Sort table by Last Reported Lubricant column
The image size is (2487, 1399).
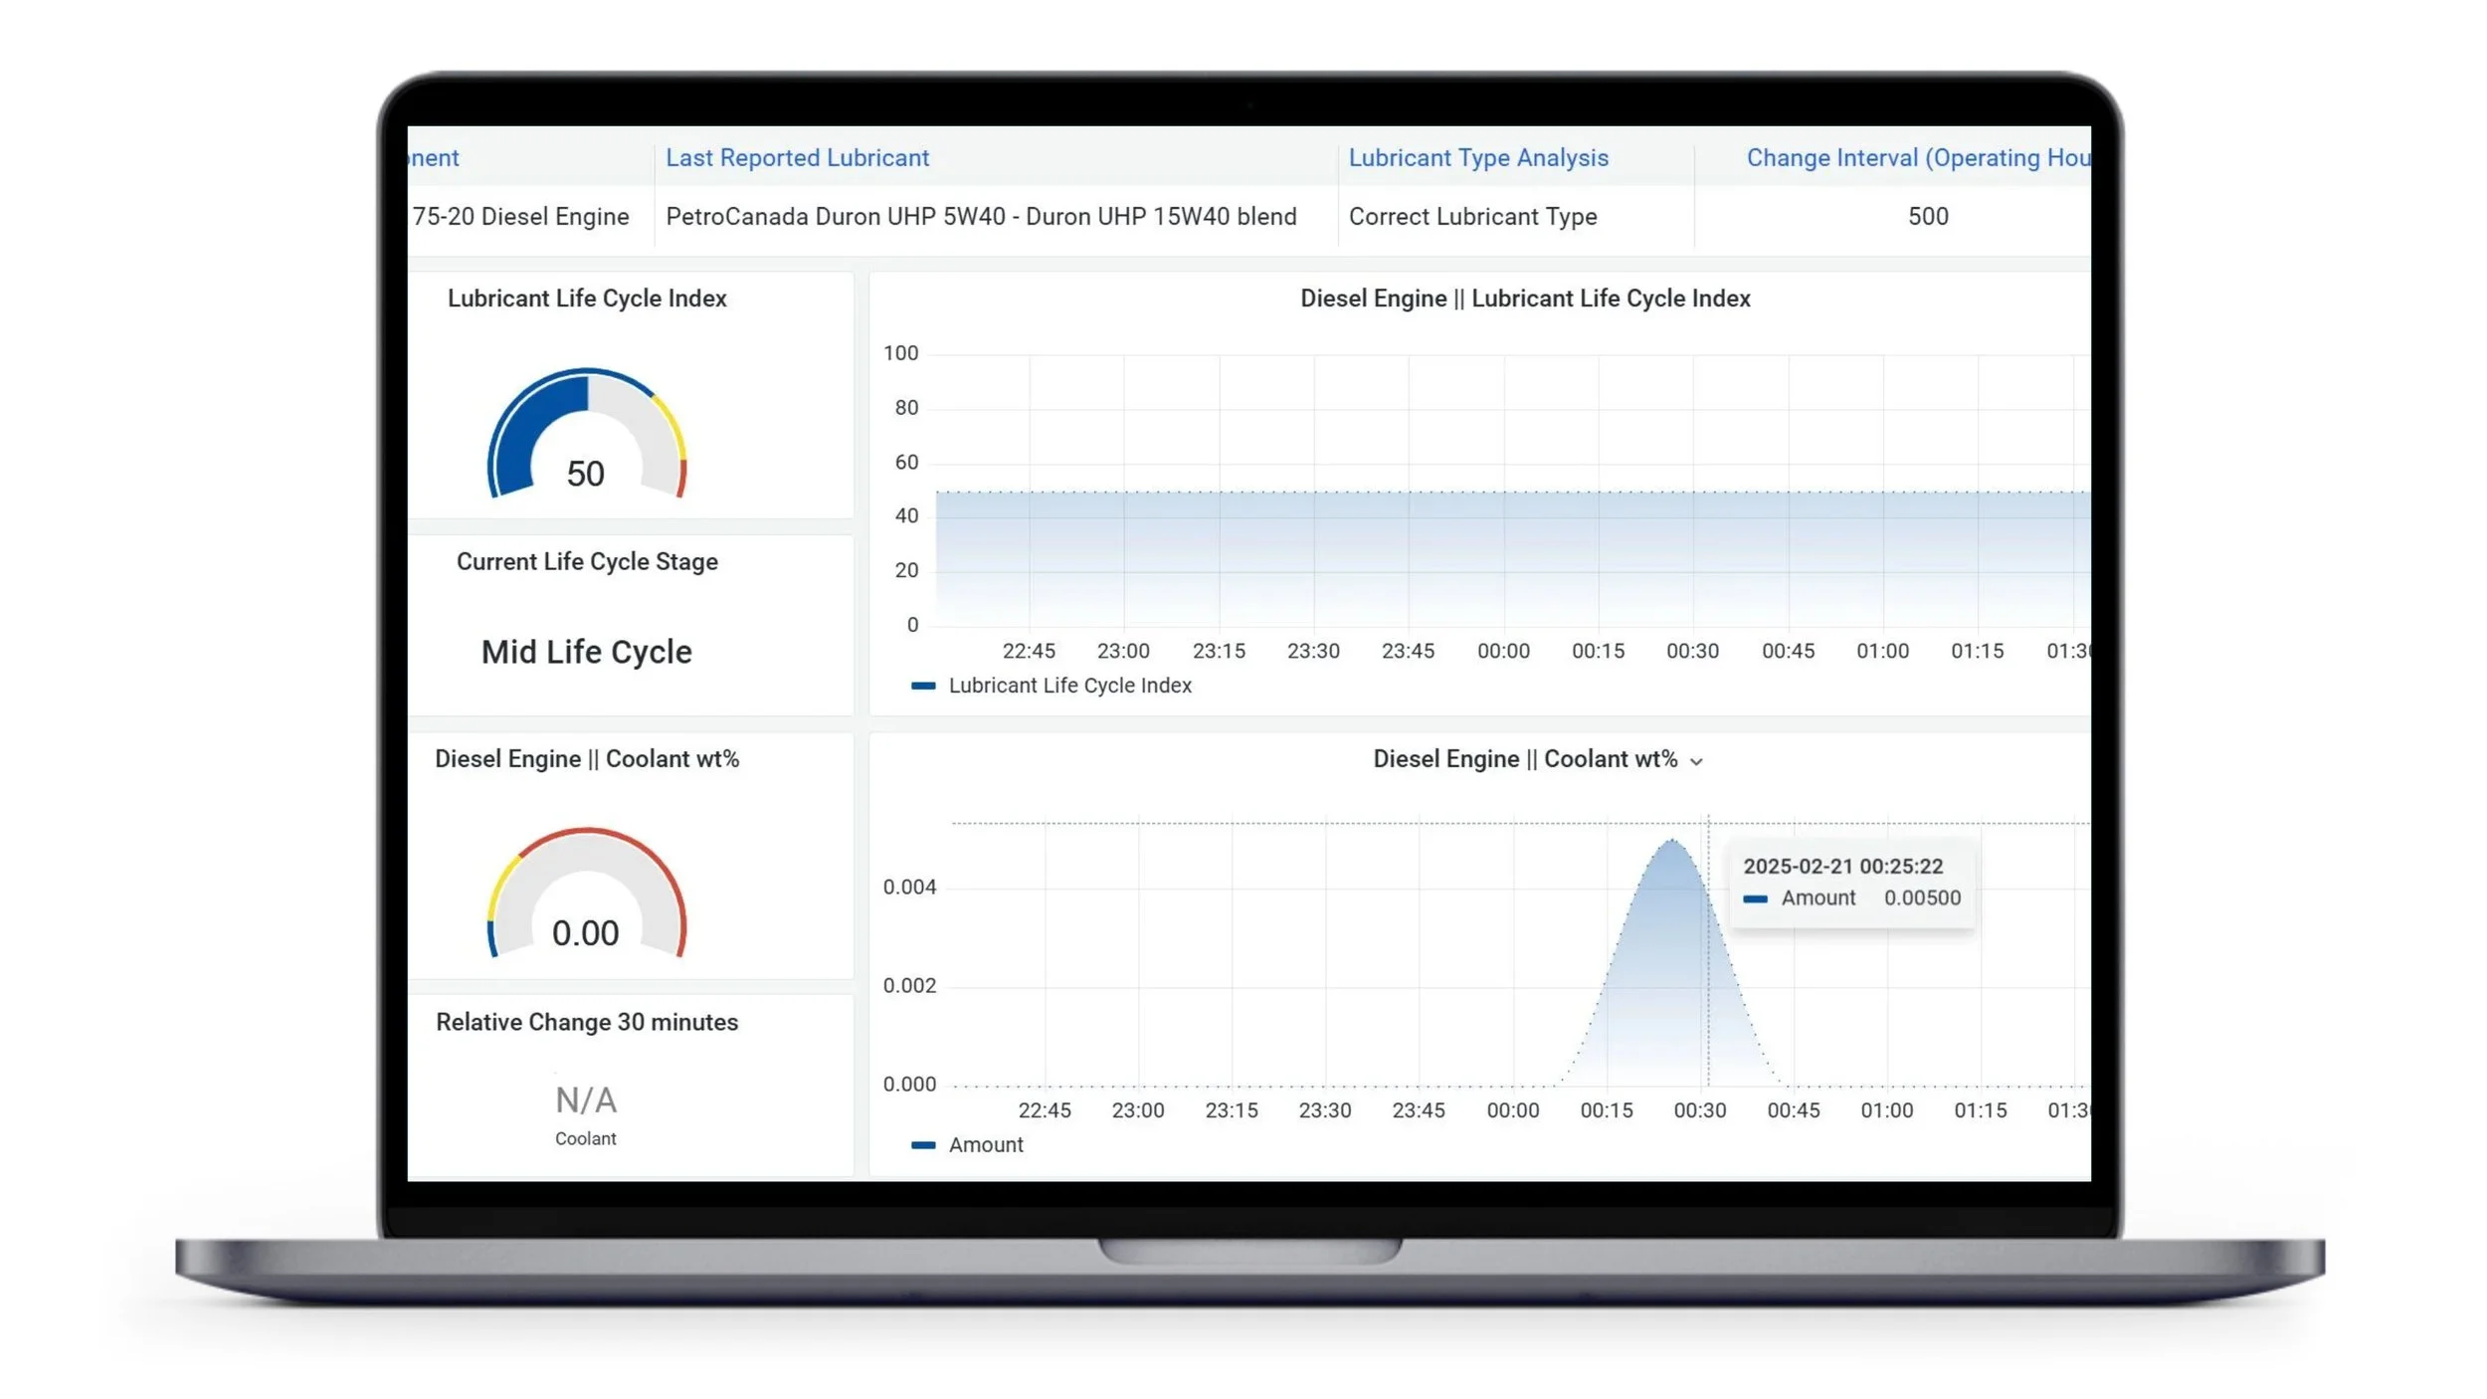click(797, 157)
